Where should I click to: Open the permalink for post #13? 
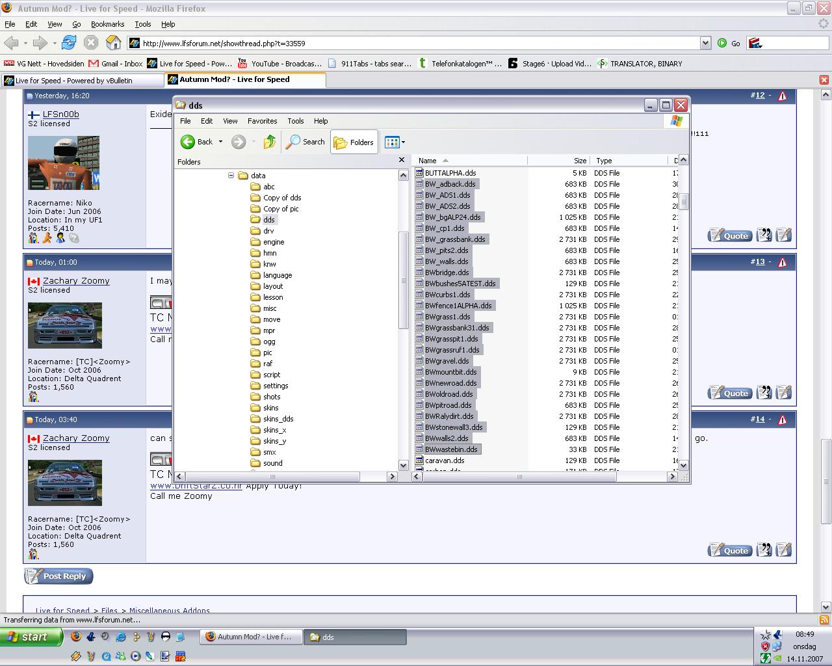point(759,261)
